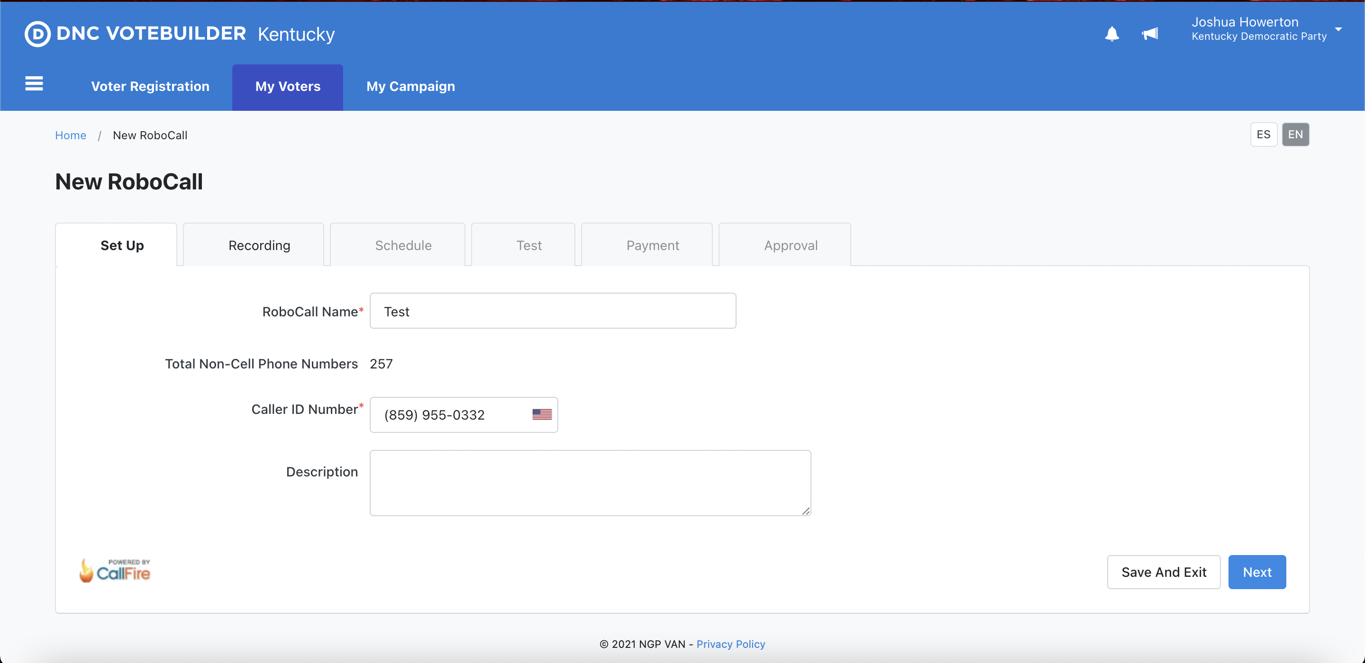Open the My Campaign menu

[410, 86]
